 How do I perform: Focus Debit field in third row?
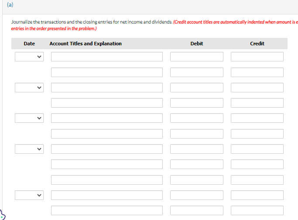point(197,88)
